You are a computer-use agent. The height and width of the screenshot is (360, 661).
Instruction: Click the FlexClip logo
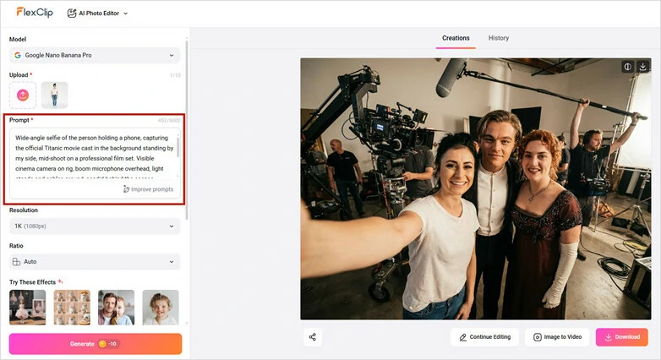tap(35, 12)
